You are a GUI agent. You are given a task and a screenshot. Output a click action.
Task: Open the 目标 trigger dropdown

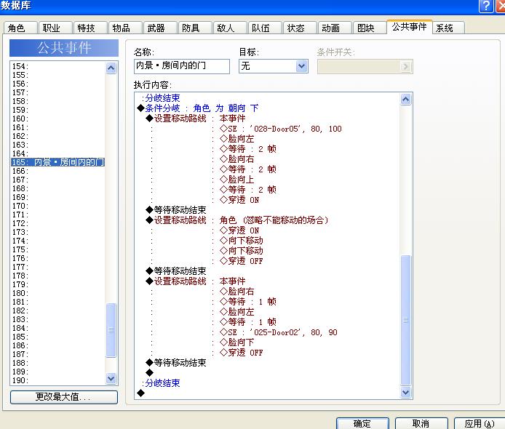(301, 67)
